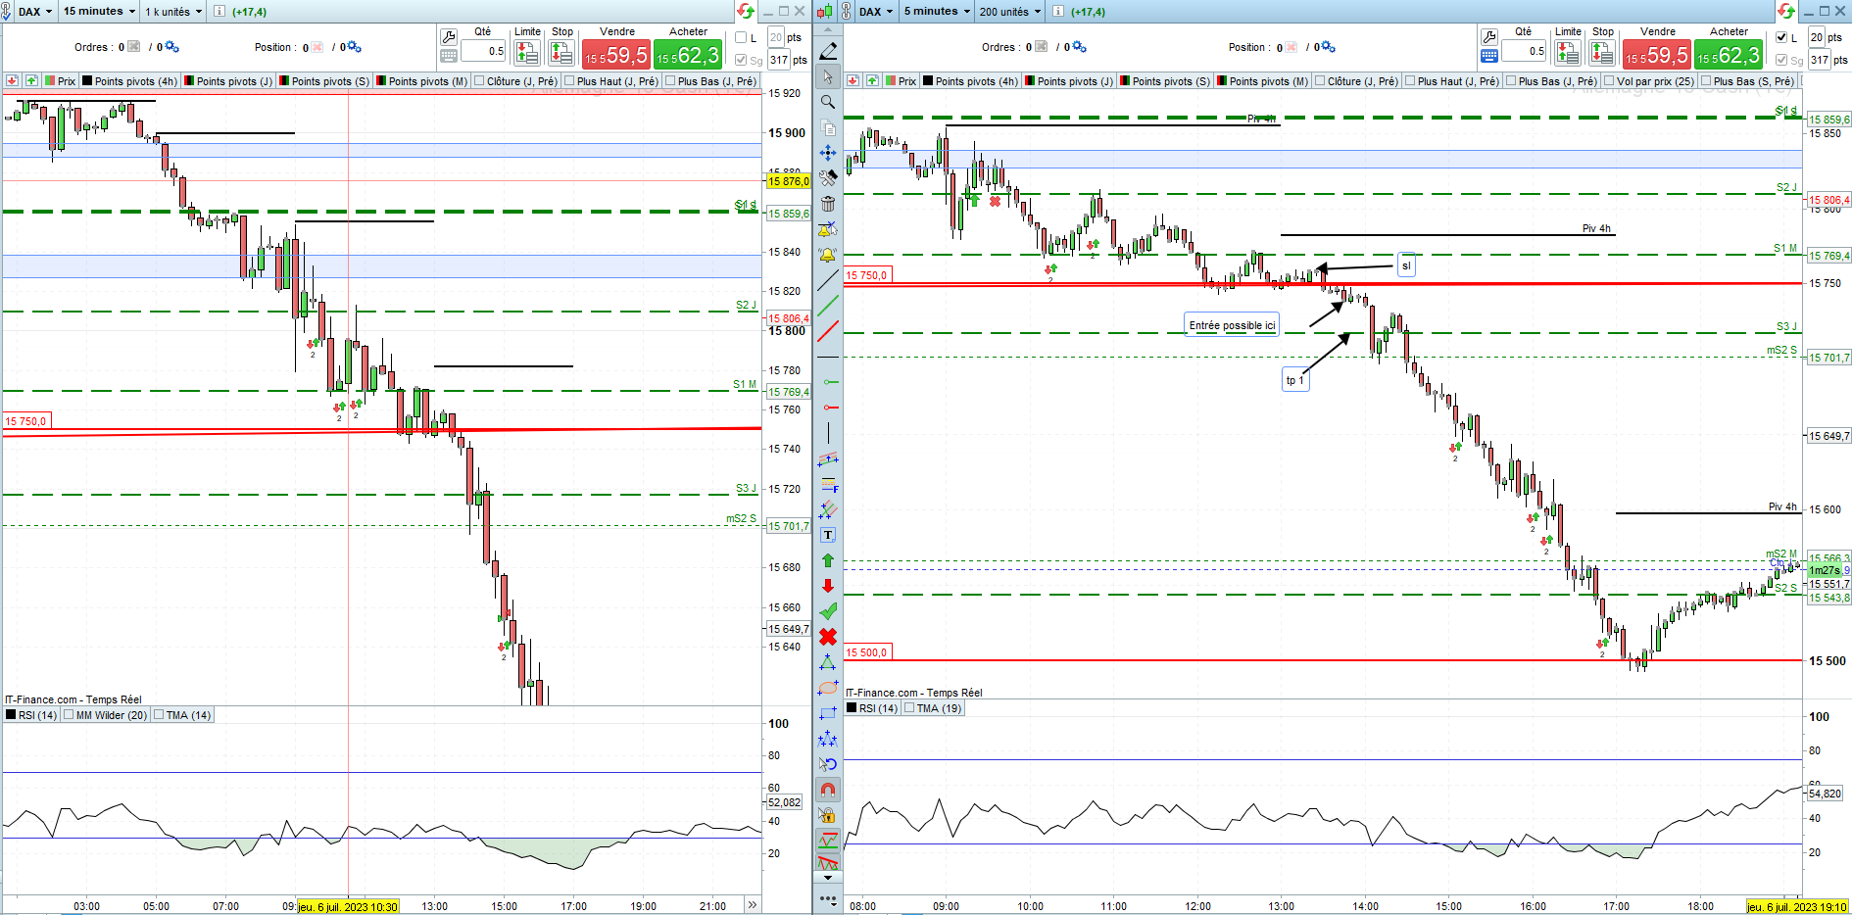Click the Limite order icon in right chart
Image resolution: width=1852 pixels, height=915 pixels.
tap(1568, 53)
